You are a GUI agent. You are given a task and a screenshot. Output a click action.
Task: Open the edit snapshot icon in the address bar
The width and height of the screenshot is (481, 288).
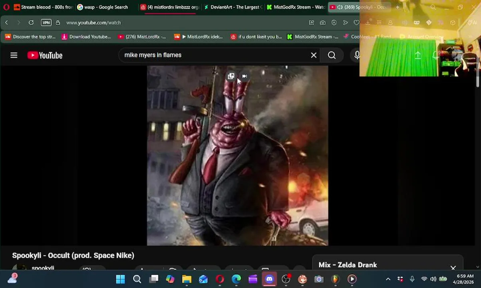coord(311,23)
